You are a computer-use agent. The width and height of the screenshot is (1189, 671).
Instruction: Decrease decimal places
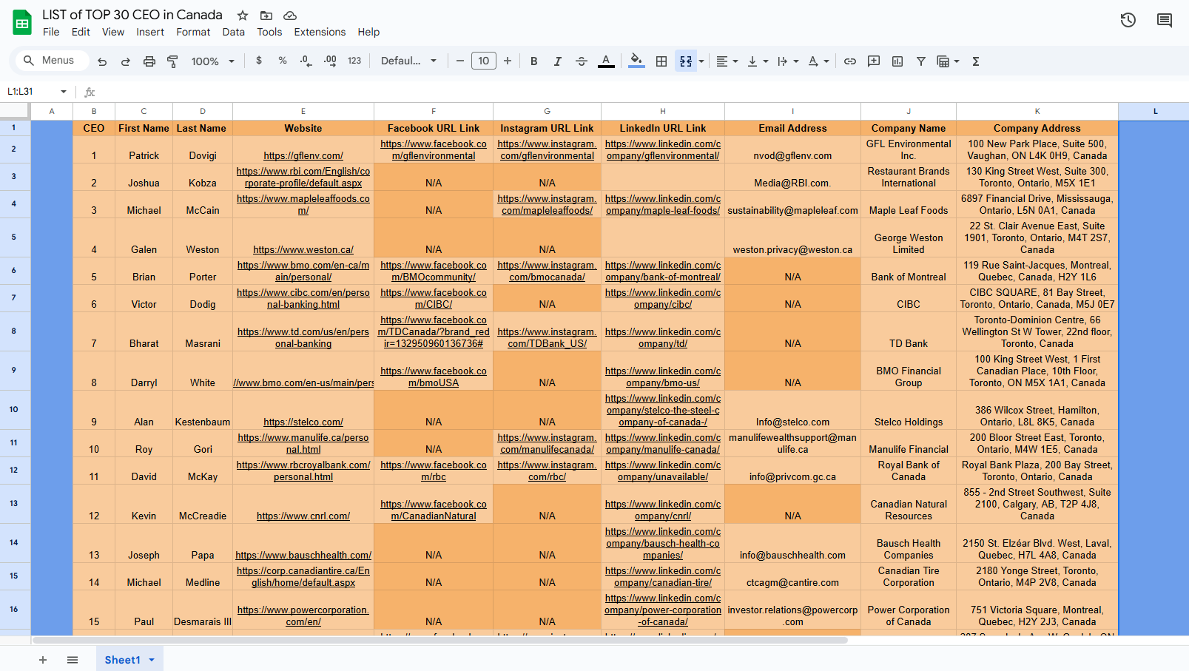click(306, 61)
